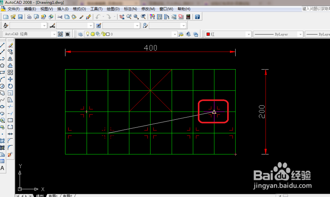The height and width of the screenshot is (197, 330).
Task: Expand the ByLayer linetype dropdown
Action: (x=300, y=34)
